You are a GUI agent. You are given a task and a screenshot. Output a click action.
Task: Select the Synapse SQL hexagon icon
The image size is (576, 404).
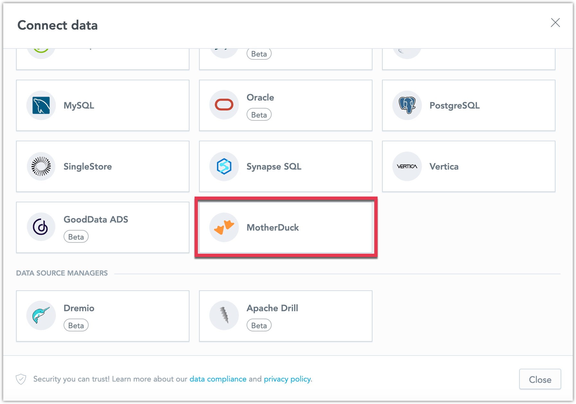pos(224,166)
